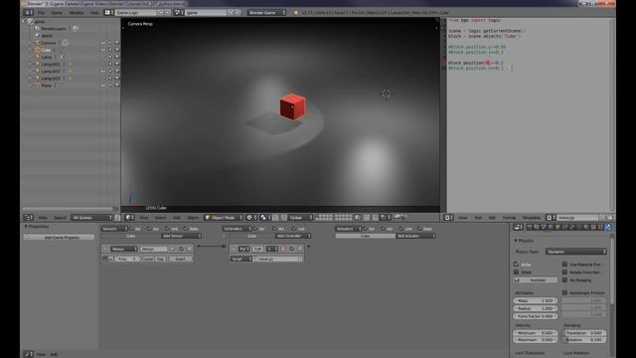Viewport: 636px width, 358px height.
Task: Toggle the Ghost checkbox in Physics
Action: click(x=517, y=271)
